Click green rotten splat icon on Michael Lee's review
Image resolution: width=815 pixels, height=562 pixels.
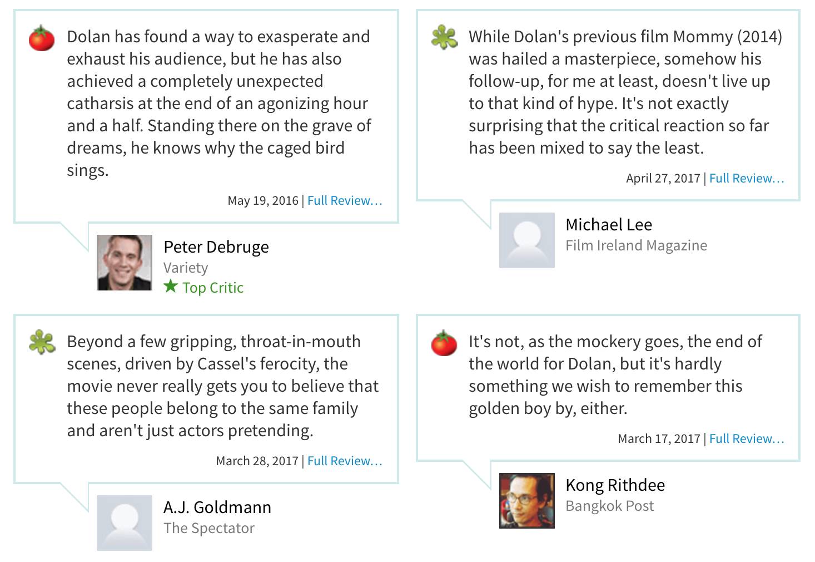(444, 37)
